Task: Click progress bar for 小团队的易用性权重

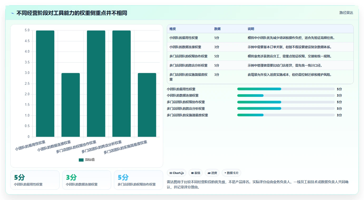Action: tap(286, 89)
